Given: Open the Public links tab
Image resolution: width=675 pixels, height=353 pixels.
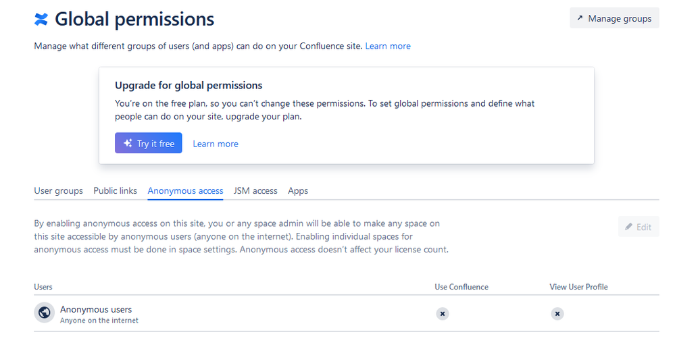Looking at the screenshot, I should [x=115, y=191].
